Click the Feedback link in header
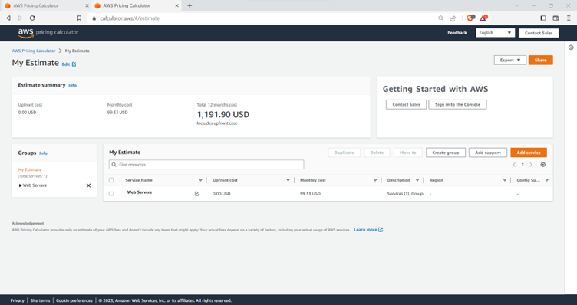577x305 pixels. tap(457, 33)
